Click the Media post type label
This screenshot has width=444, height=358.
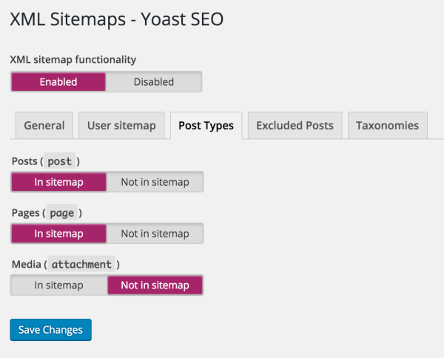[x=26, y=264]
